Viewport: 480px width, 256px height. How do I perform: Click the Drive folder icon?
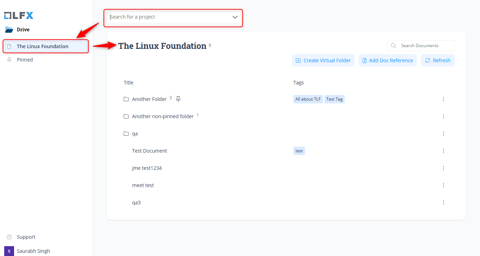tap(9, 30)
